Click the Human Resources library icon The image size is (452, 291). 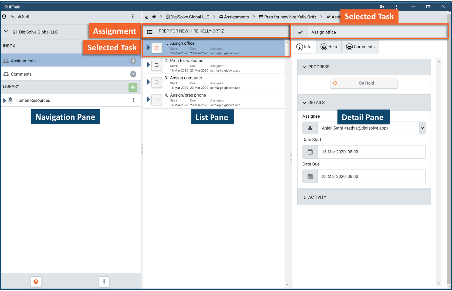coord(10,100)
